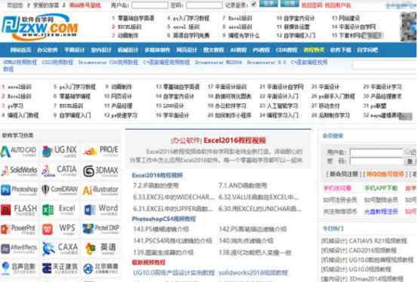Screen dimensions: 418x282
Task: Open the UG NX tutorials icon
Action: pos(60,152)
